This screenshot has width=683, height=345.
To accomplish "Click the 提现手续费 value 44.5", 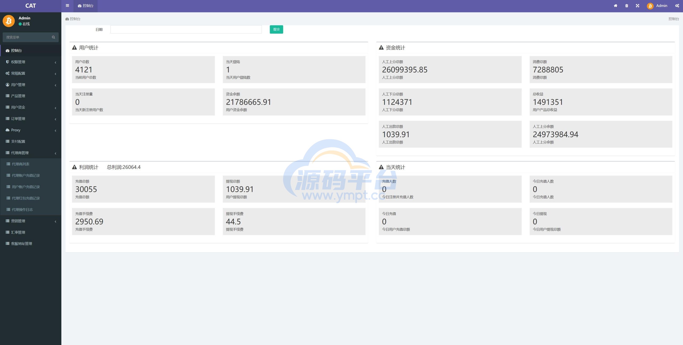I will [x=233, y=222].
